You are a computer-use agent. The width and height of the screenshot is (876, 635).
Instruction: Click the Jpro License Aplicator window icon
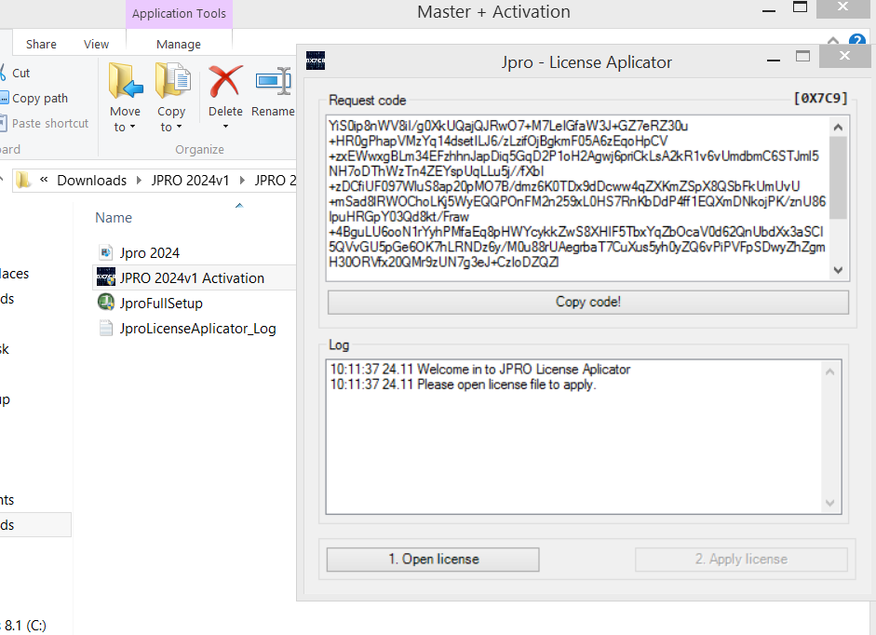pos(316,61)
